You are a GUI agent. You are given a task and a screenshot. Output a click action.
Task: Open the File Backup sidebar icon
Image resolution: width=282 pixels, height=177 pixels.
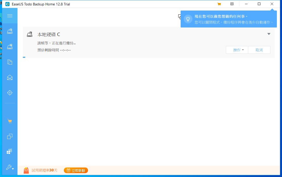click(10, 62)
